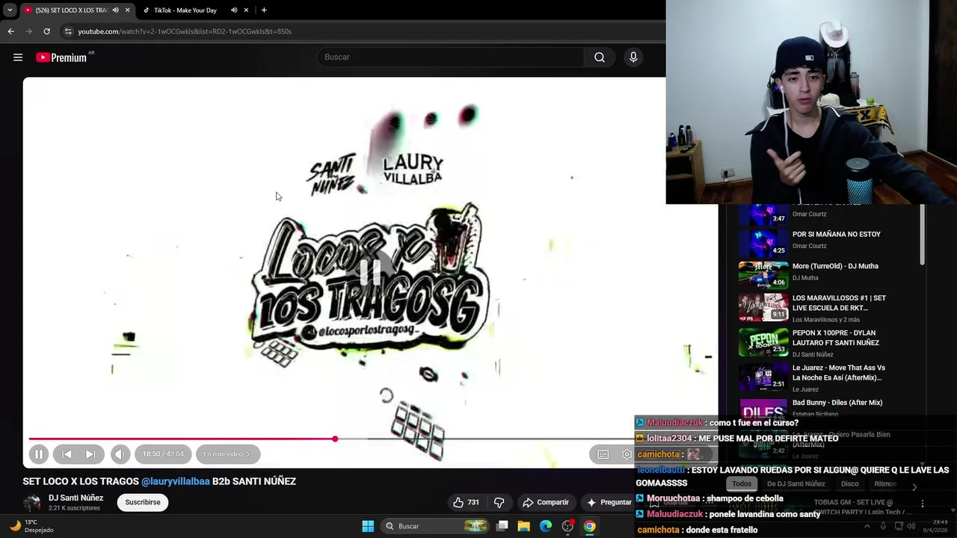Open the DJ Santi Núñez channel name
Viewport: 957px width, 538px height.
point(76,498)
